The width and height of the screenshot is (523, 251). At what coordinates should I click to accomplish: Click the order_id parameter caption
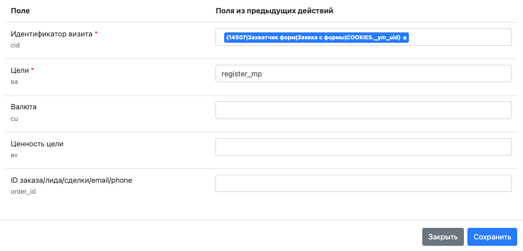click(x=23, y=192)
